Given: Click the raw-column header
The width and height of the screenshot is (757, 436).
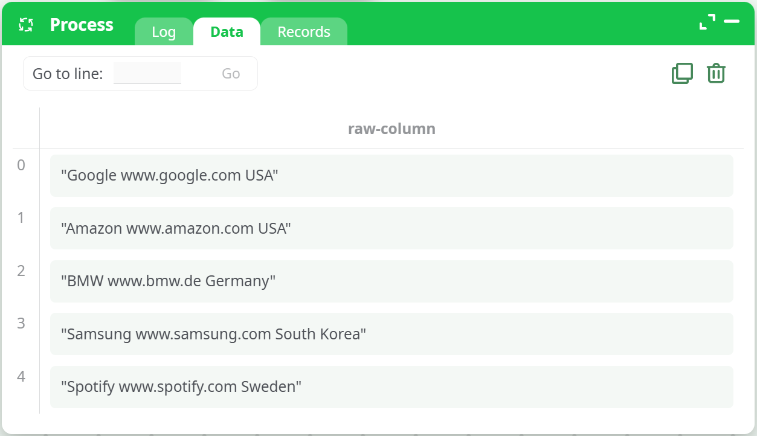Looking at the screenshot, I should pyautogui.click(x=391, y=129).
